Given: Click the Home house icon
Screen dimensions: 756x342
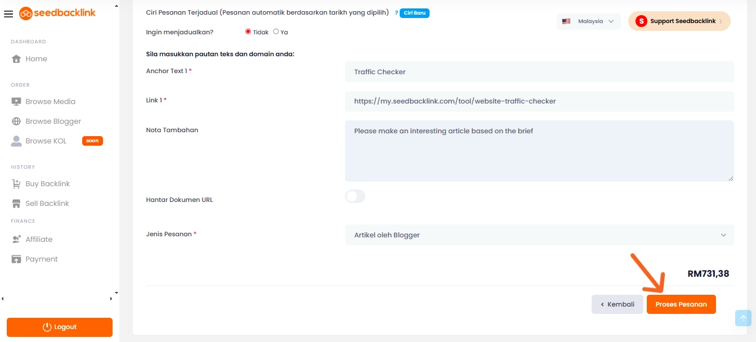Looking at the screenshot, I should click(x=16, y=59).
